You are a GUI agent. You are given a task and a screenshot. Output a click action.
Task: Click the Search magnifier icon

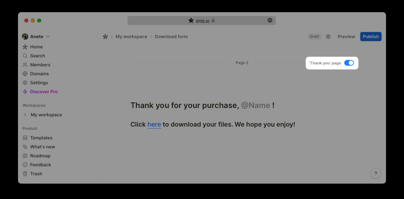pos(25,56)
